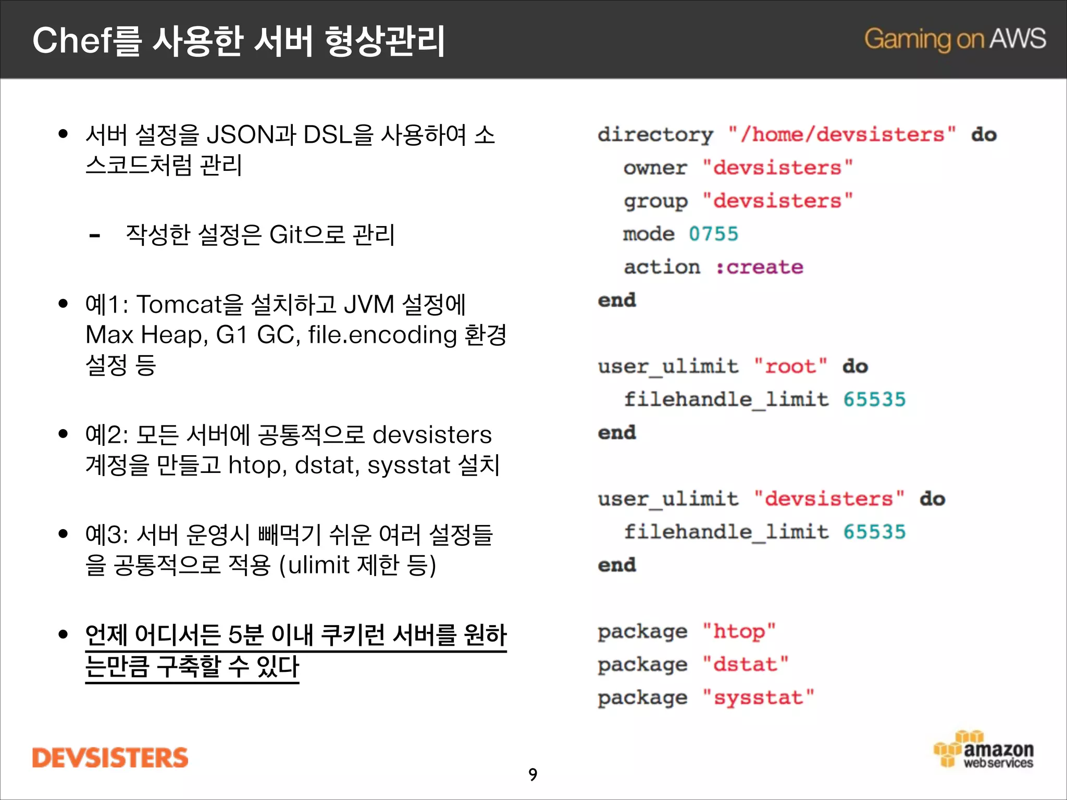
Task: Click code line 'owner "devsisters"'
Action: (x=738, y=168)
